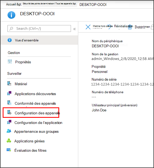154x168 pixels.
Task: Open Propriétés under Gestion
Action: click(23, 62)
